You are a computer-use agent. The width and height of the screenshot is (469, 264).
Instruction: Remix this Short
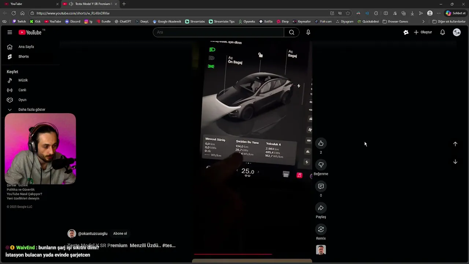pos(321,229)
